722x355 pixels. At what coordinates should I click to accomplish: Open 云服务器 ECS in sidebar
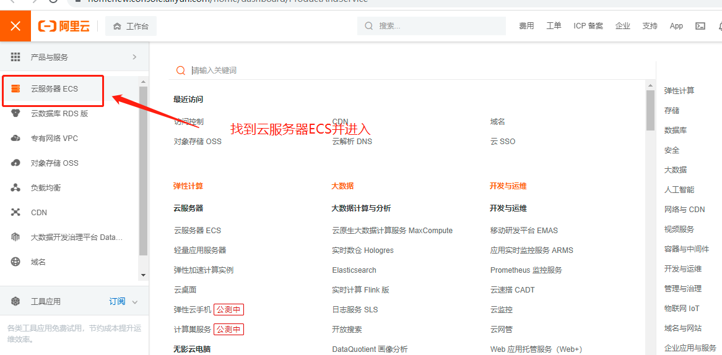pos(53,89)
